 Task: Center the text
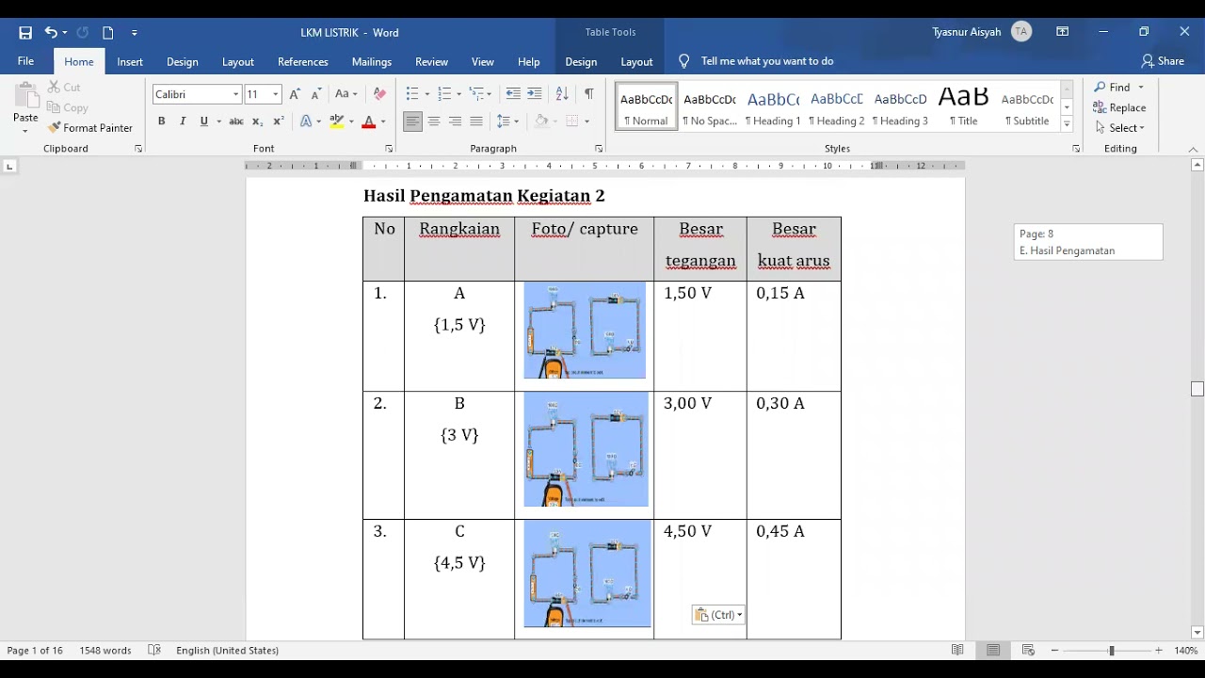[x=434, y=121]
